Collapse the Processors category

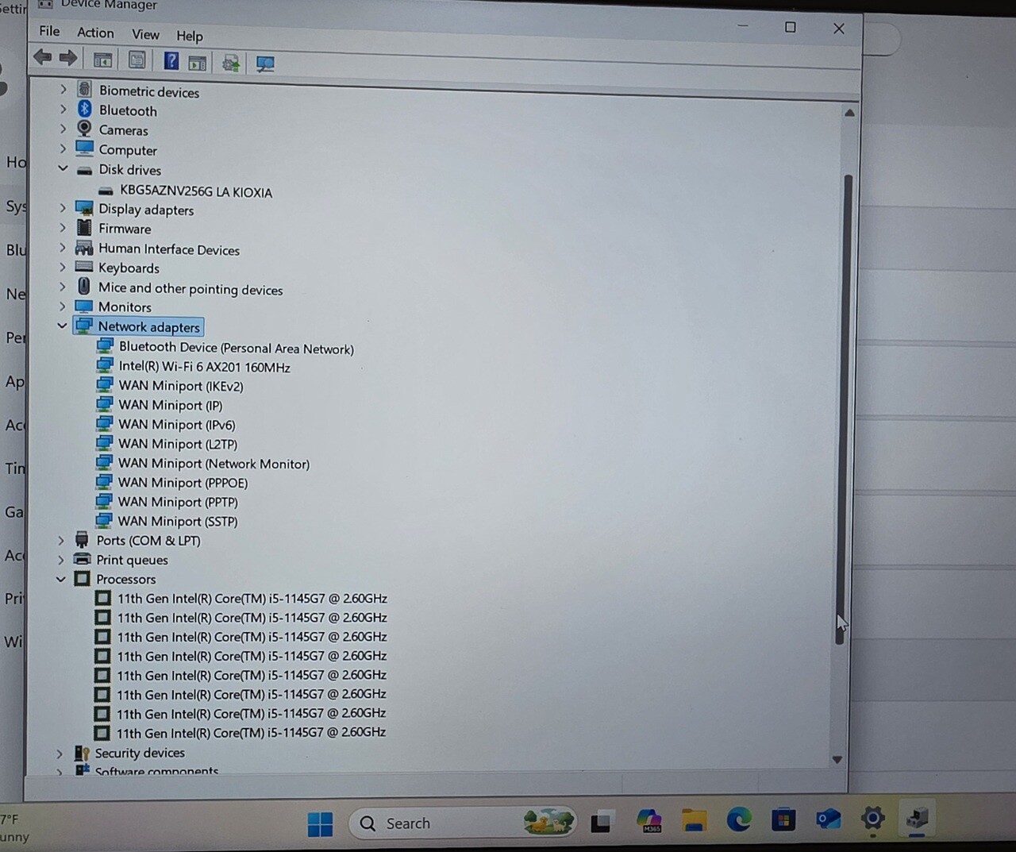click(x=60, y=579)
